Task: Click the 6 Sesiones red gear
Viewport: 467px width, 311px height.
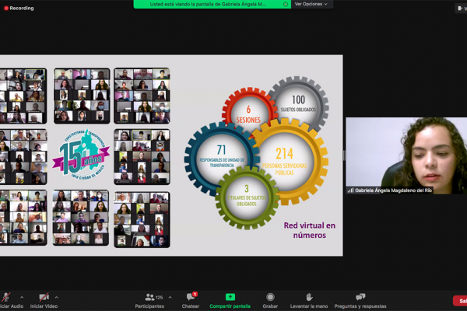Action: [248, 113]
